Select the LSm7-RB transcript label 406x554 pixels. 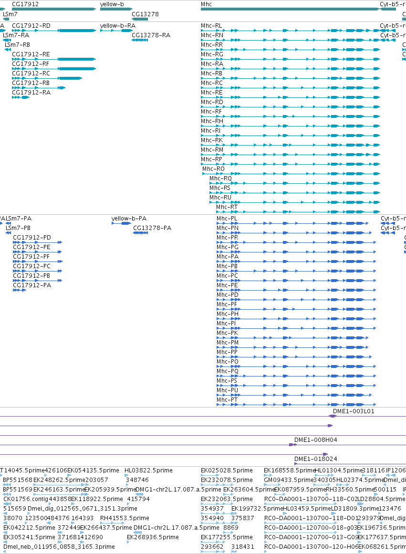pos(17,45)
